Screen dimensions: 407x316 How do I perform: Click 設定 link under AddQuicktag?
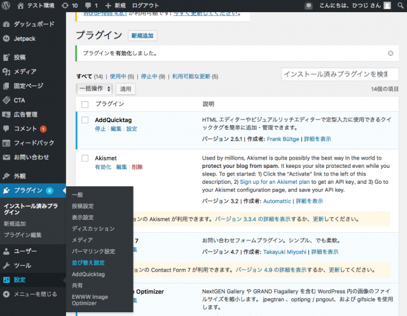tap(132, 129)
